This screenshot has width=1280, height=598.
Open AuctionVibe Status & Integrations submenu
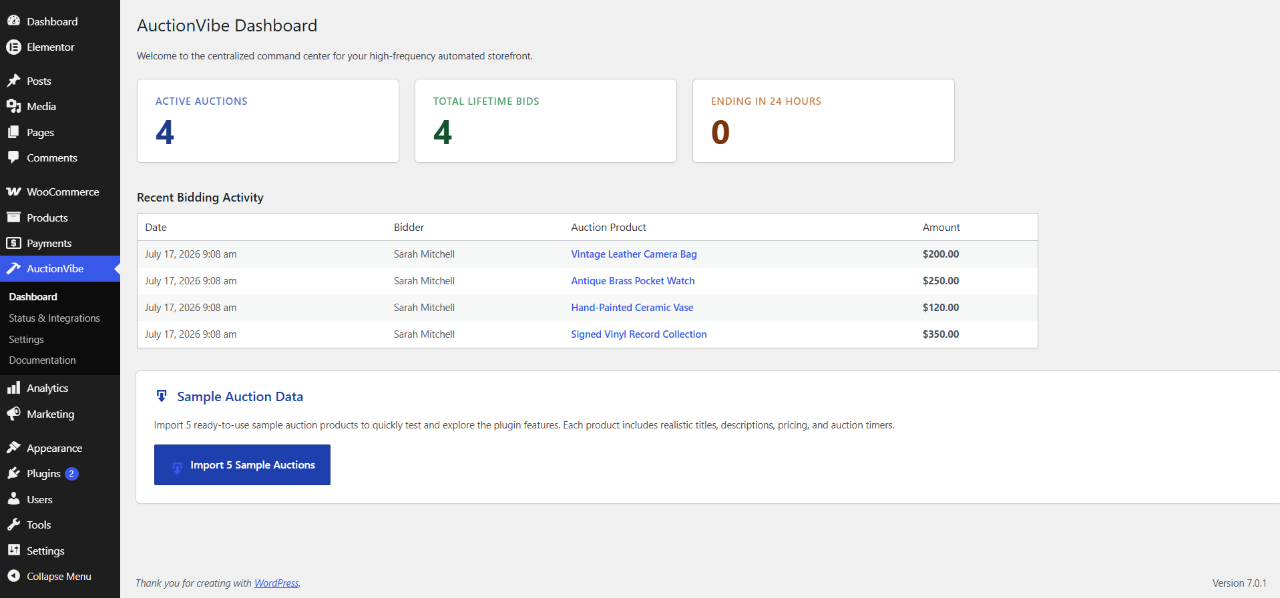point(54,318)
